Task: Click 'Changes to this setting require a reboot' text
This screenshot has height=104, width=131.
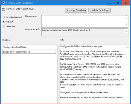Action: point(84,93)
